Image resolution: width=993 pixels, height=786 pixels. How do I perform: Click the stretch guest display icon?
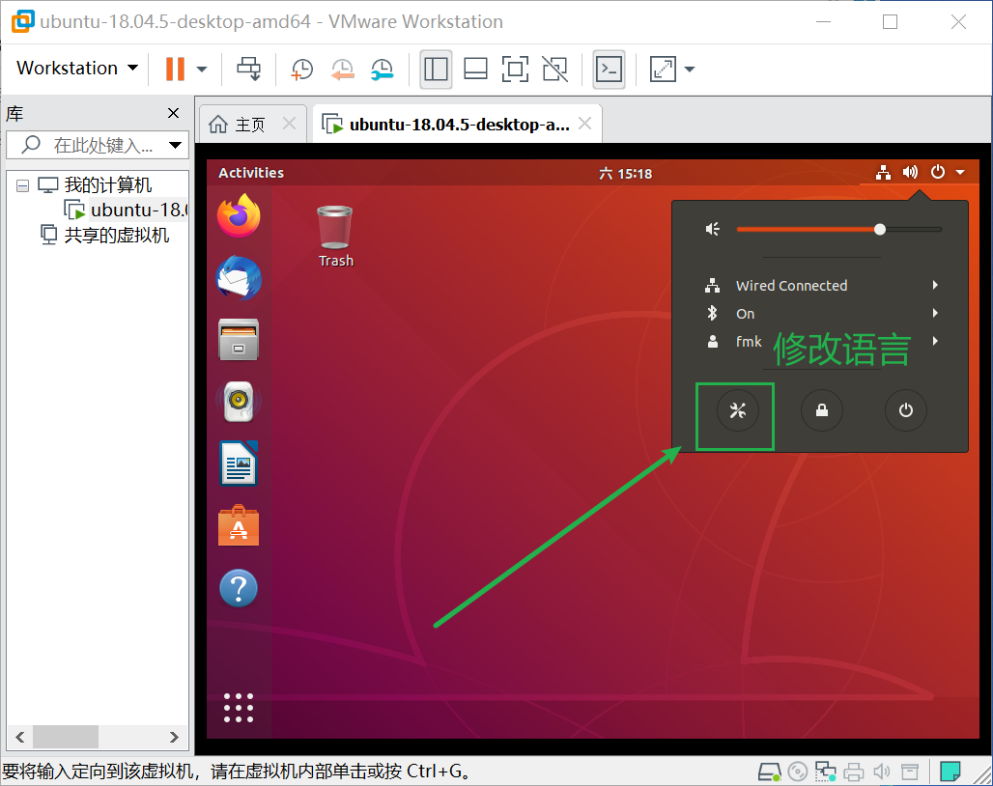click(x=663, y=69)
